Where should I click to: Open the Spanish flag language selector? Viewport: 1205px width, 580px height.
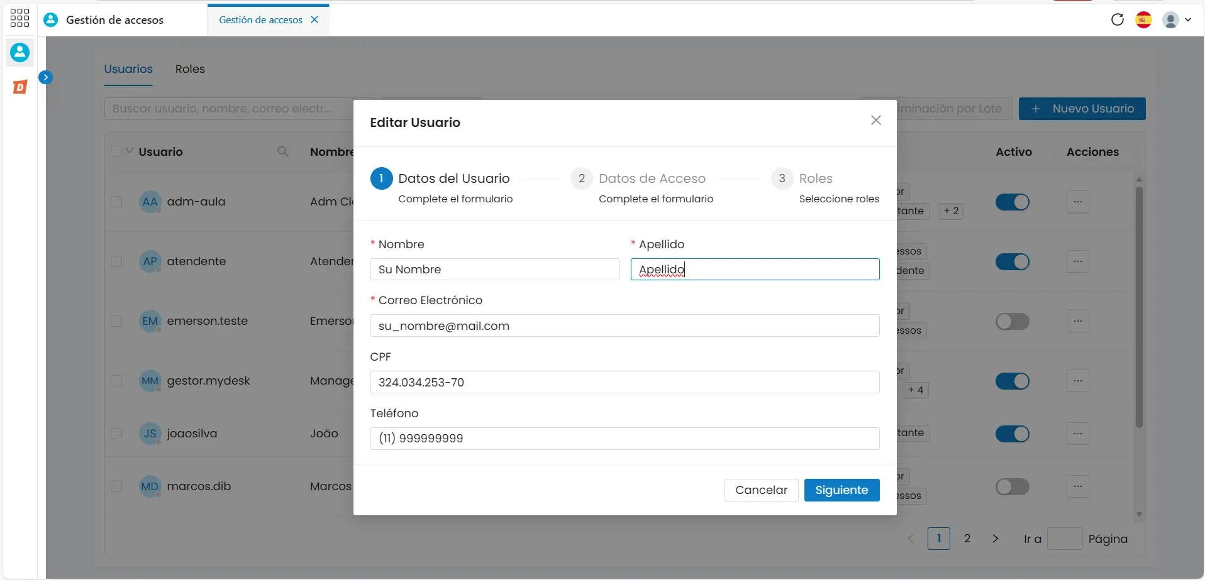pos(1143,19)
